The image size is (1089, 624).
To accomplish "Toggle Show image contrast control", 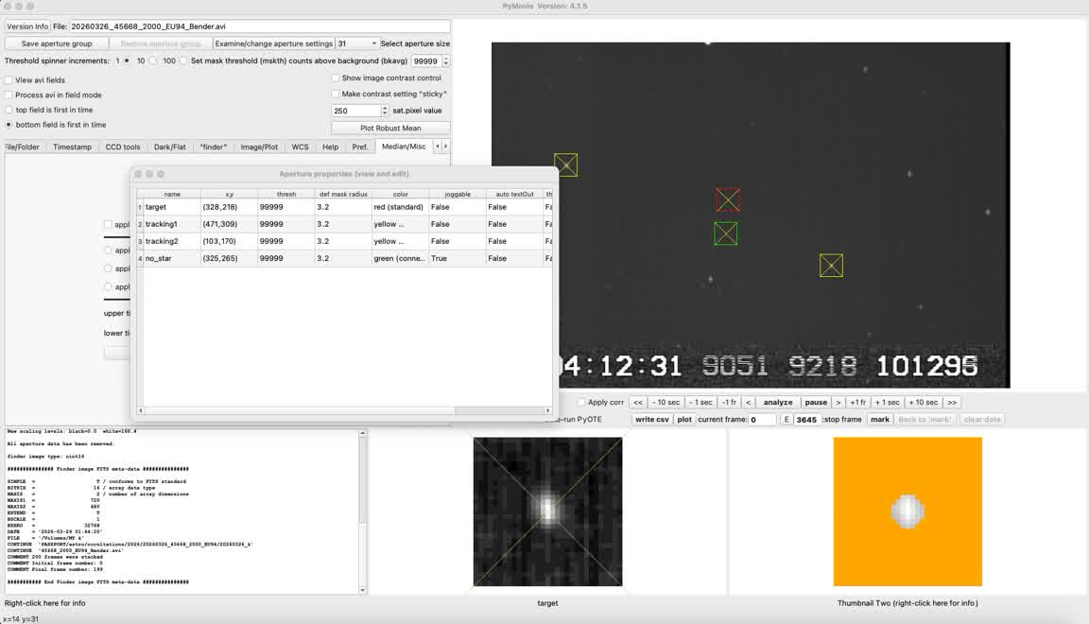I will coord(336,78).
